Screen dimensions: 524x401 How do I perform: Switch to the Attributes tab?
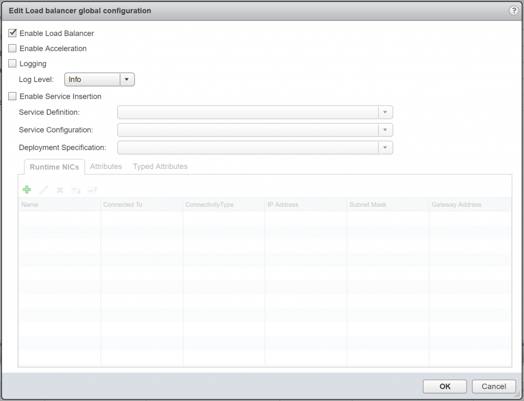pos(106,166)
